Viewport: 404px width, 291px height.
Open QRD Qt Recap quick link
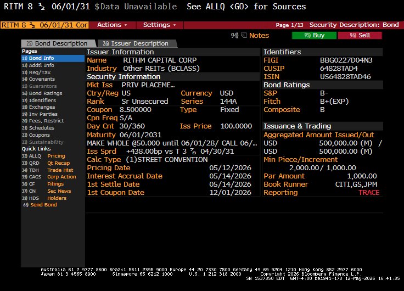[x=46, y=163]
